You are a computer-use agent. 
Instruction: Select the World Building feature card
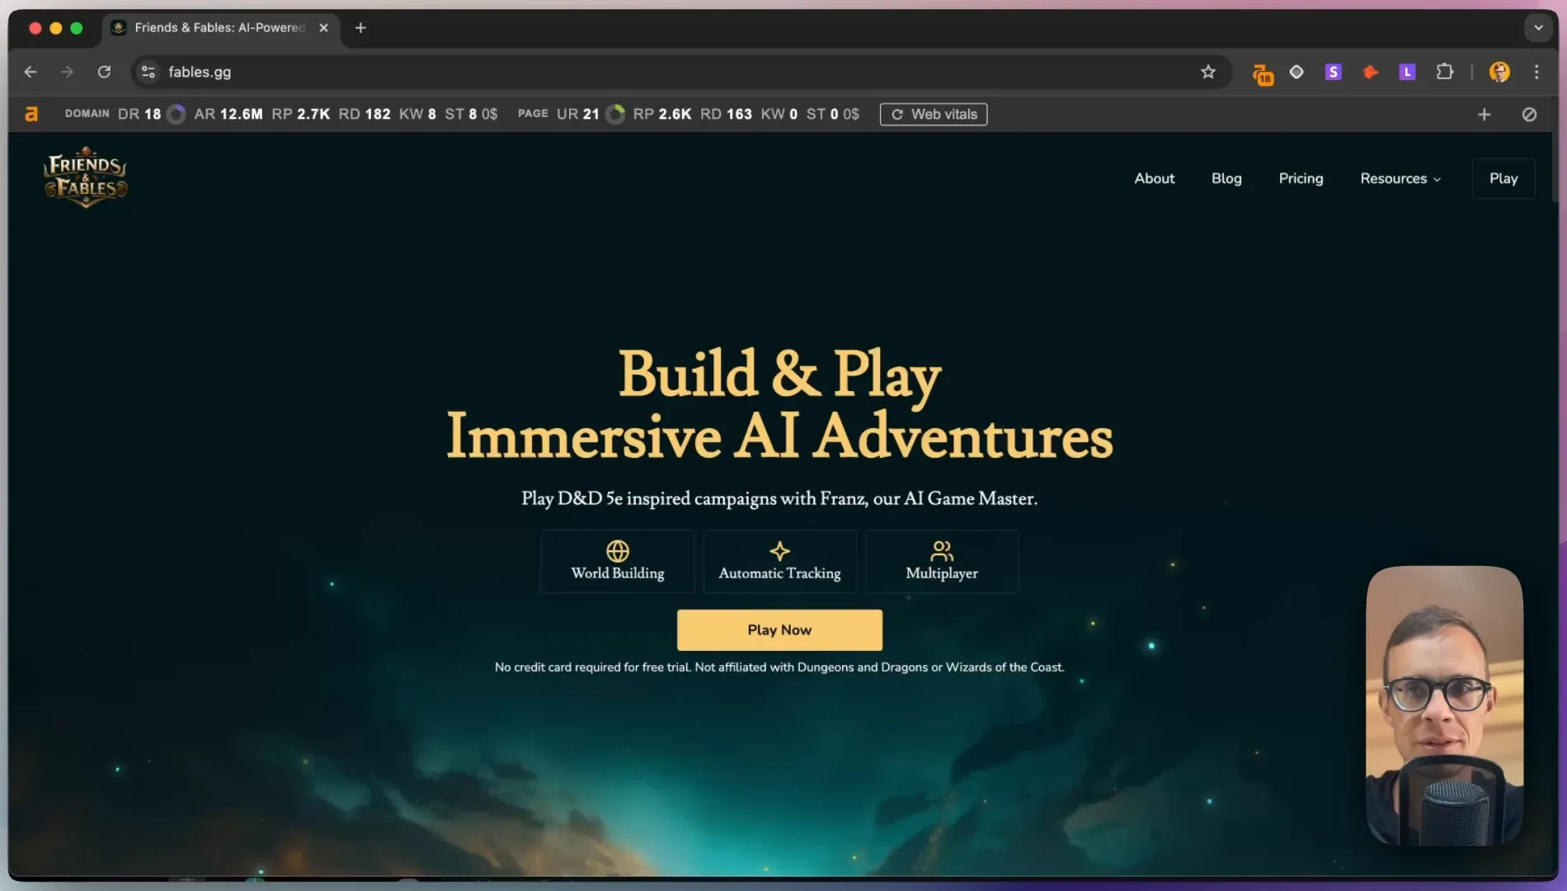pyautogui.click(x=617, y=561)
